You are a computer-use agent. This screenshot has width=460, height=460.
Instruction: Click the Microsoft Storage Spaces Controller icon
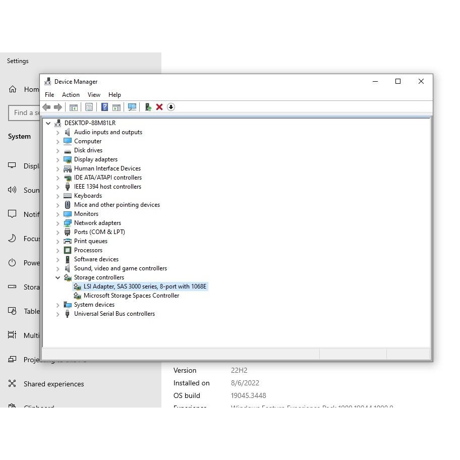coord(77,296)
